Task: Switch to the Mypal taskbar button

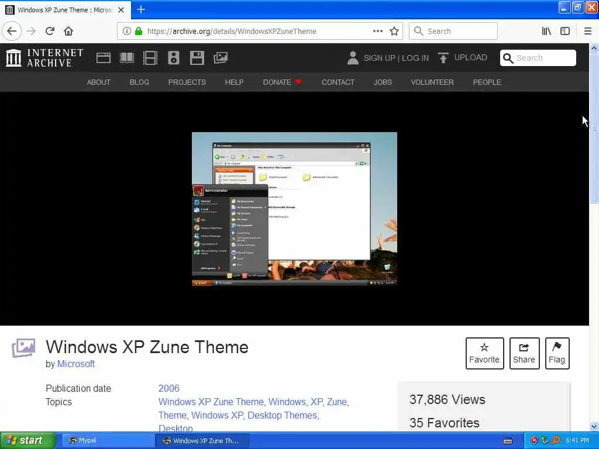Action: pyautogui.click(x=108, y=441)
